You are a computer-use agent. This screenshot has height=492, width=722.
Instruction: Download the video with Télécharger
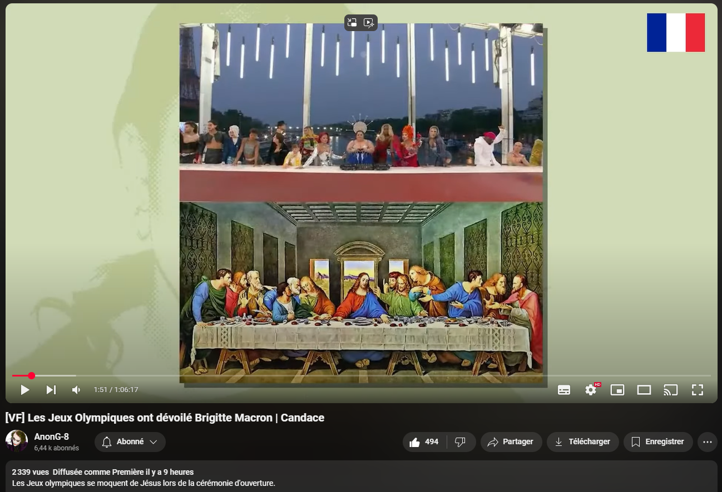coord(582,442)
